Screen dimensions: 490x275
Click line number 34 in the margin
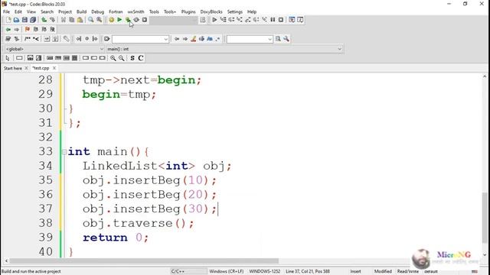pyautogui.click(x=46, y=166)
